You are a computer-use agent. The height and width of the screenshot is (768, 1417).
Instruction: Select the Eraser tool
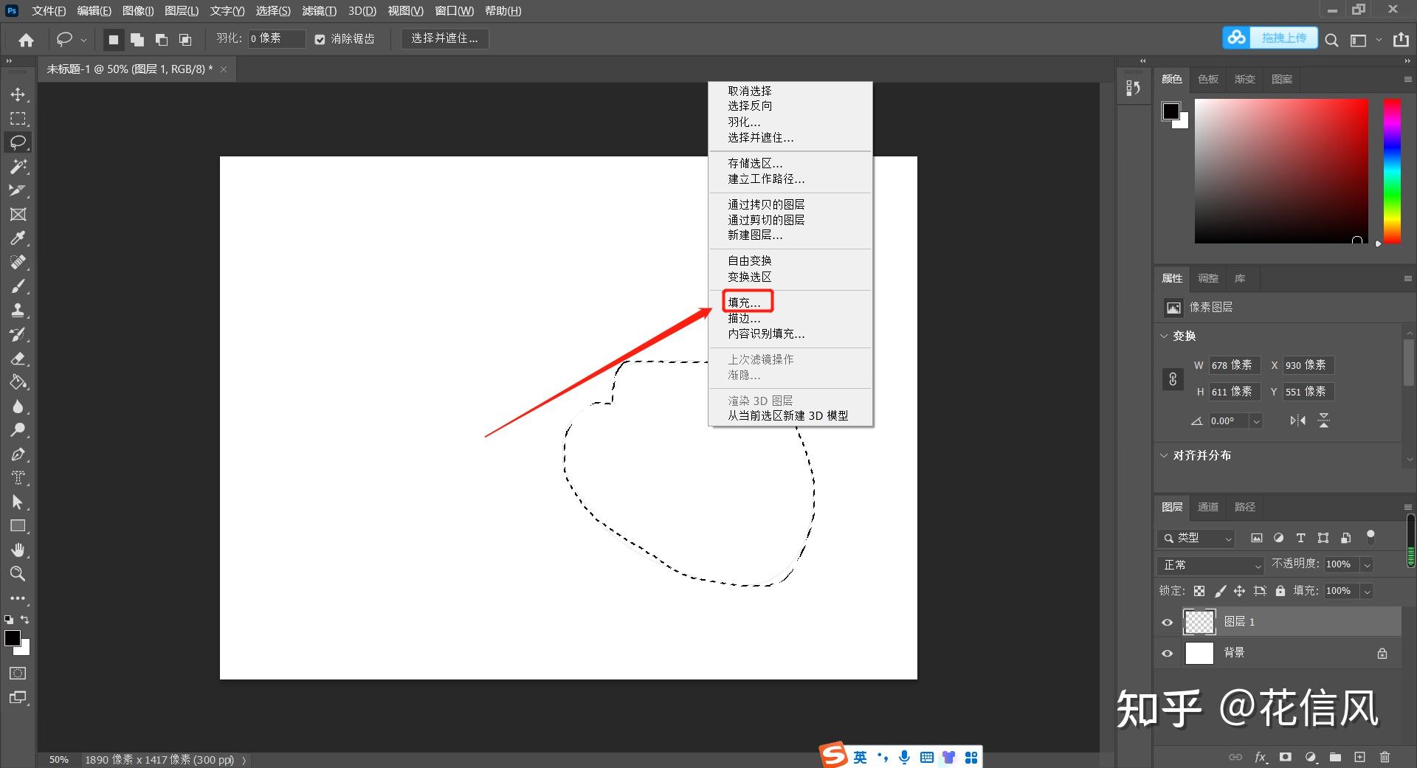pyautogui.click(x=18, y=359)
